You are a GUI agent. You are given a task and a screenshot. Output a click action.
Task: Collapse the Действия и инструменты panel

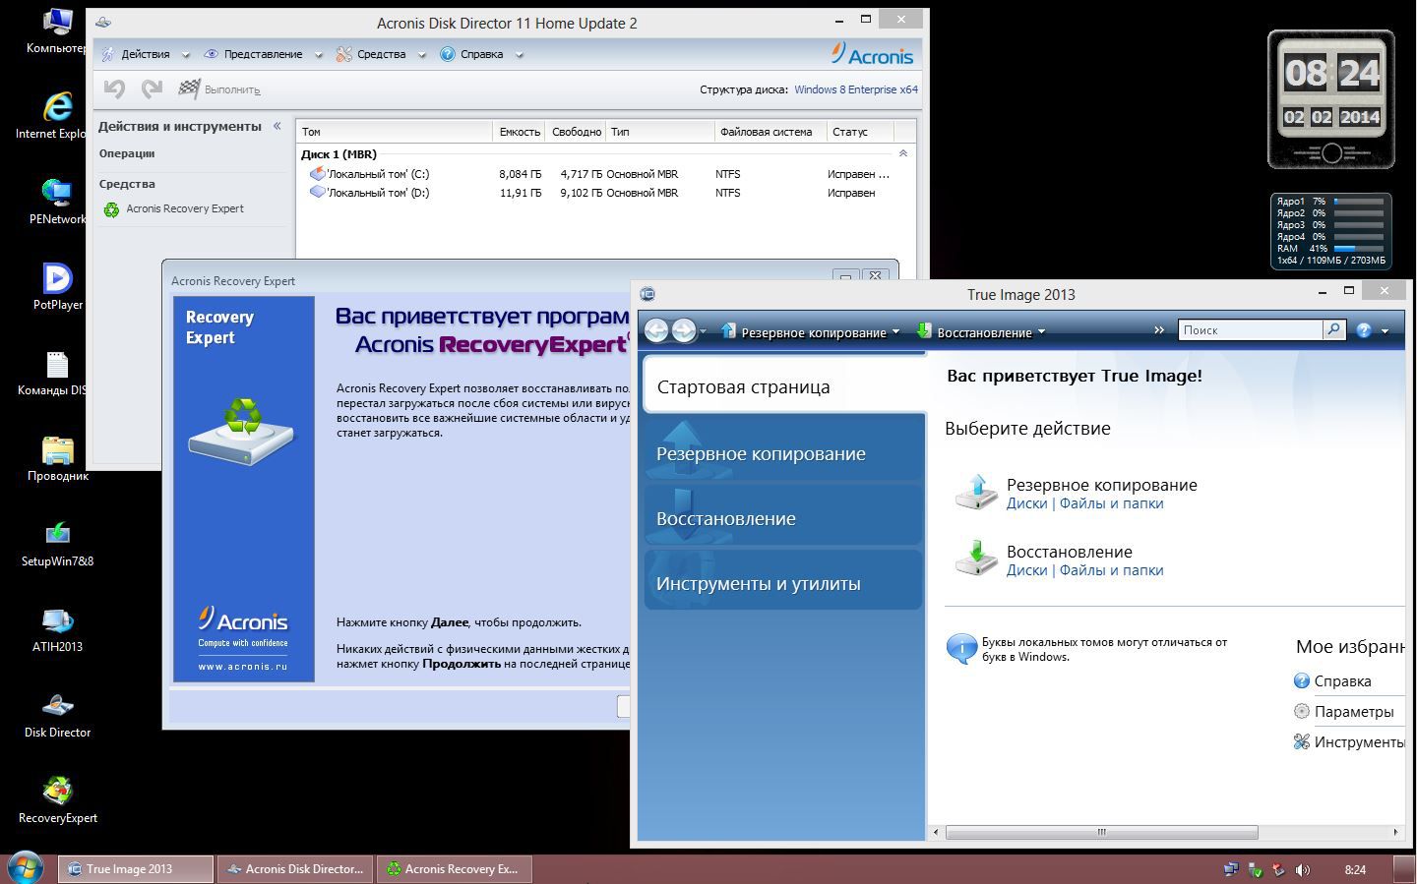[x=277, y=126]
